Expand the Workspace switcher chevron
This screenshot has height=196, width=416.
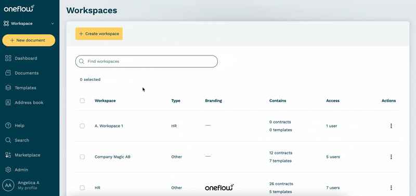pos(53,23)
